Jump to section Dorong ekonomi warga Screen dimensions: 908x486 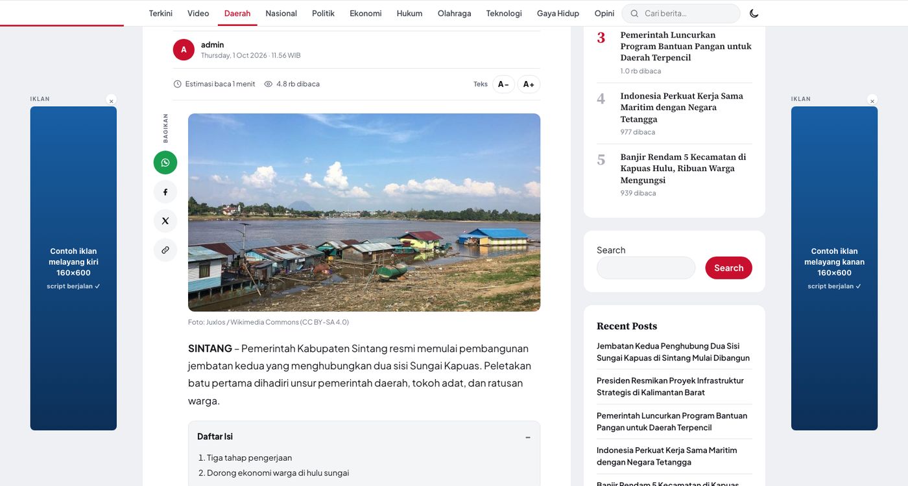tap(278, 473)
